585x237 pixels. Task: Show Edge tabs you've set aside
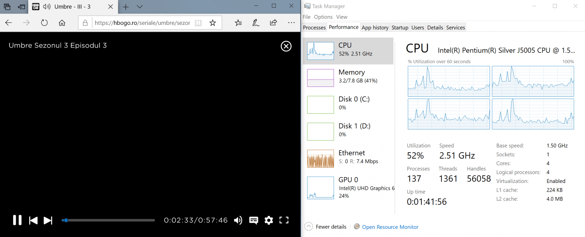(x=7, y=7)
